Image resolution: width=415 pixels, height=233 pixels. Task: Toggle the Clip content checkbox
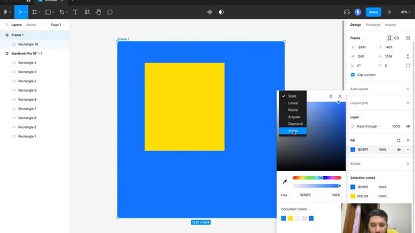pos(353,75)
